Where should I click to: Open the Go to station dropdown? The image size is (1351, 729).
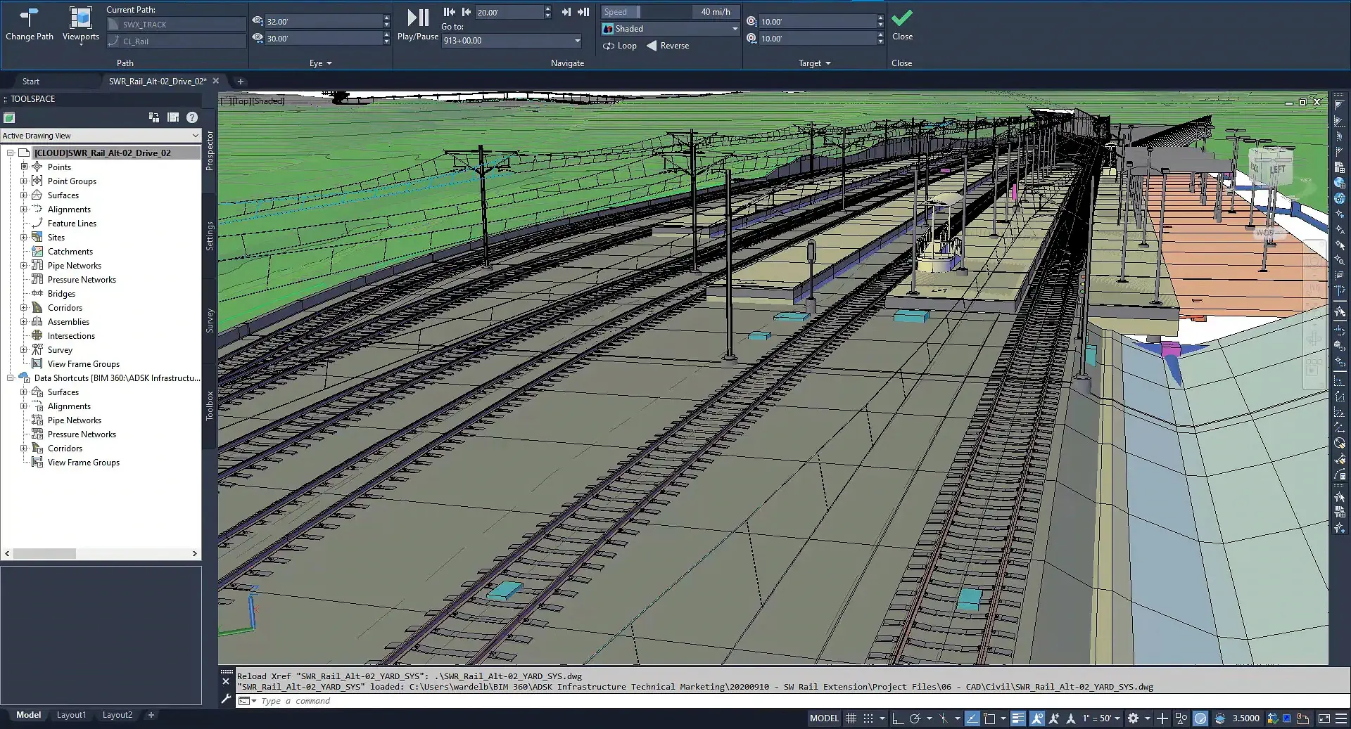click(577, 41)
